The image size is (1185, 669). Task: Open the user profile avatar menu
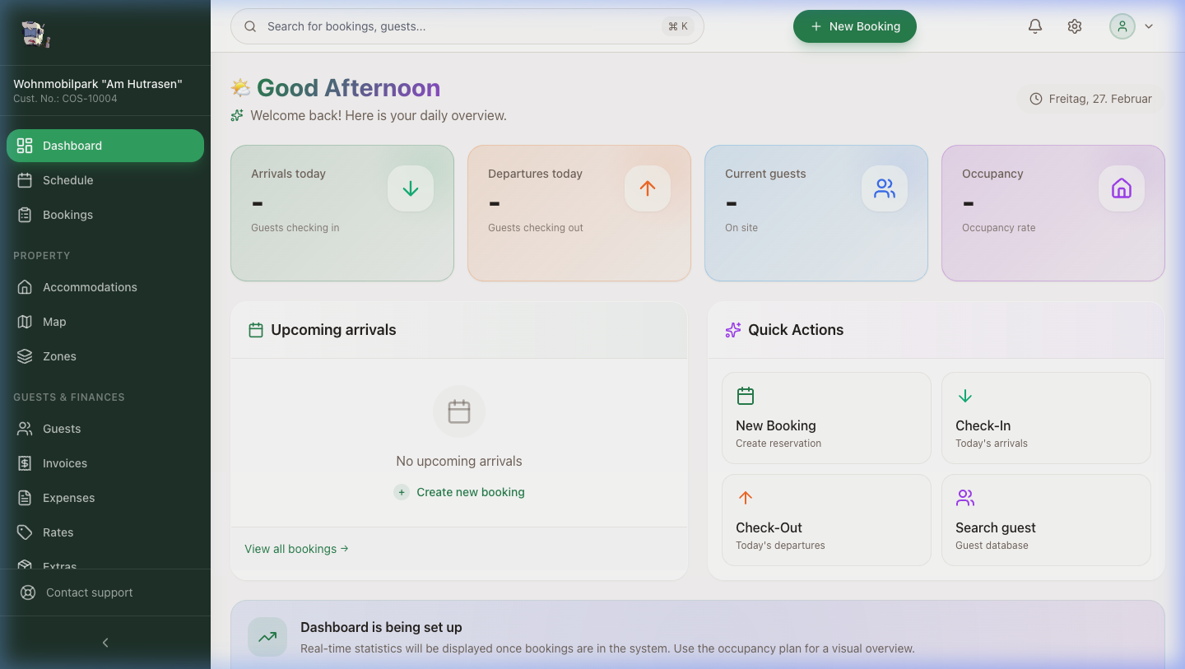[1122, 26]
